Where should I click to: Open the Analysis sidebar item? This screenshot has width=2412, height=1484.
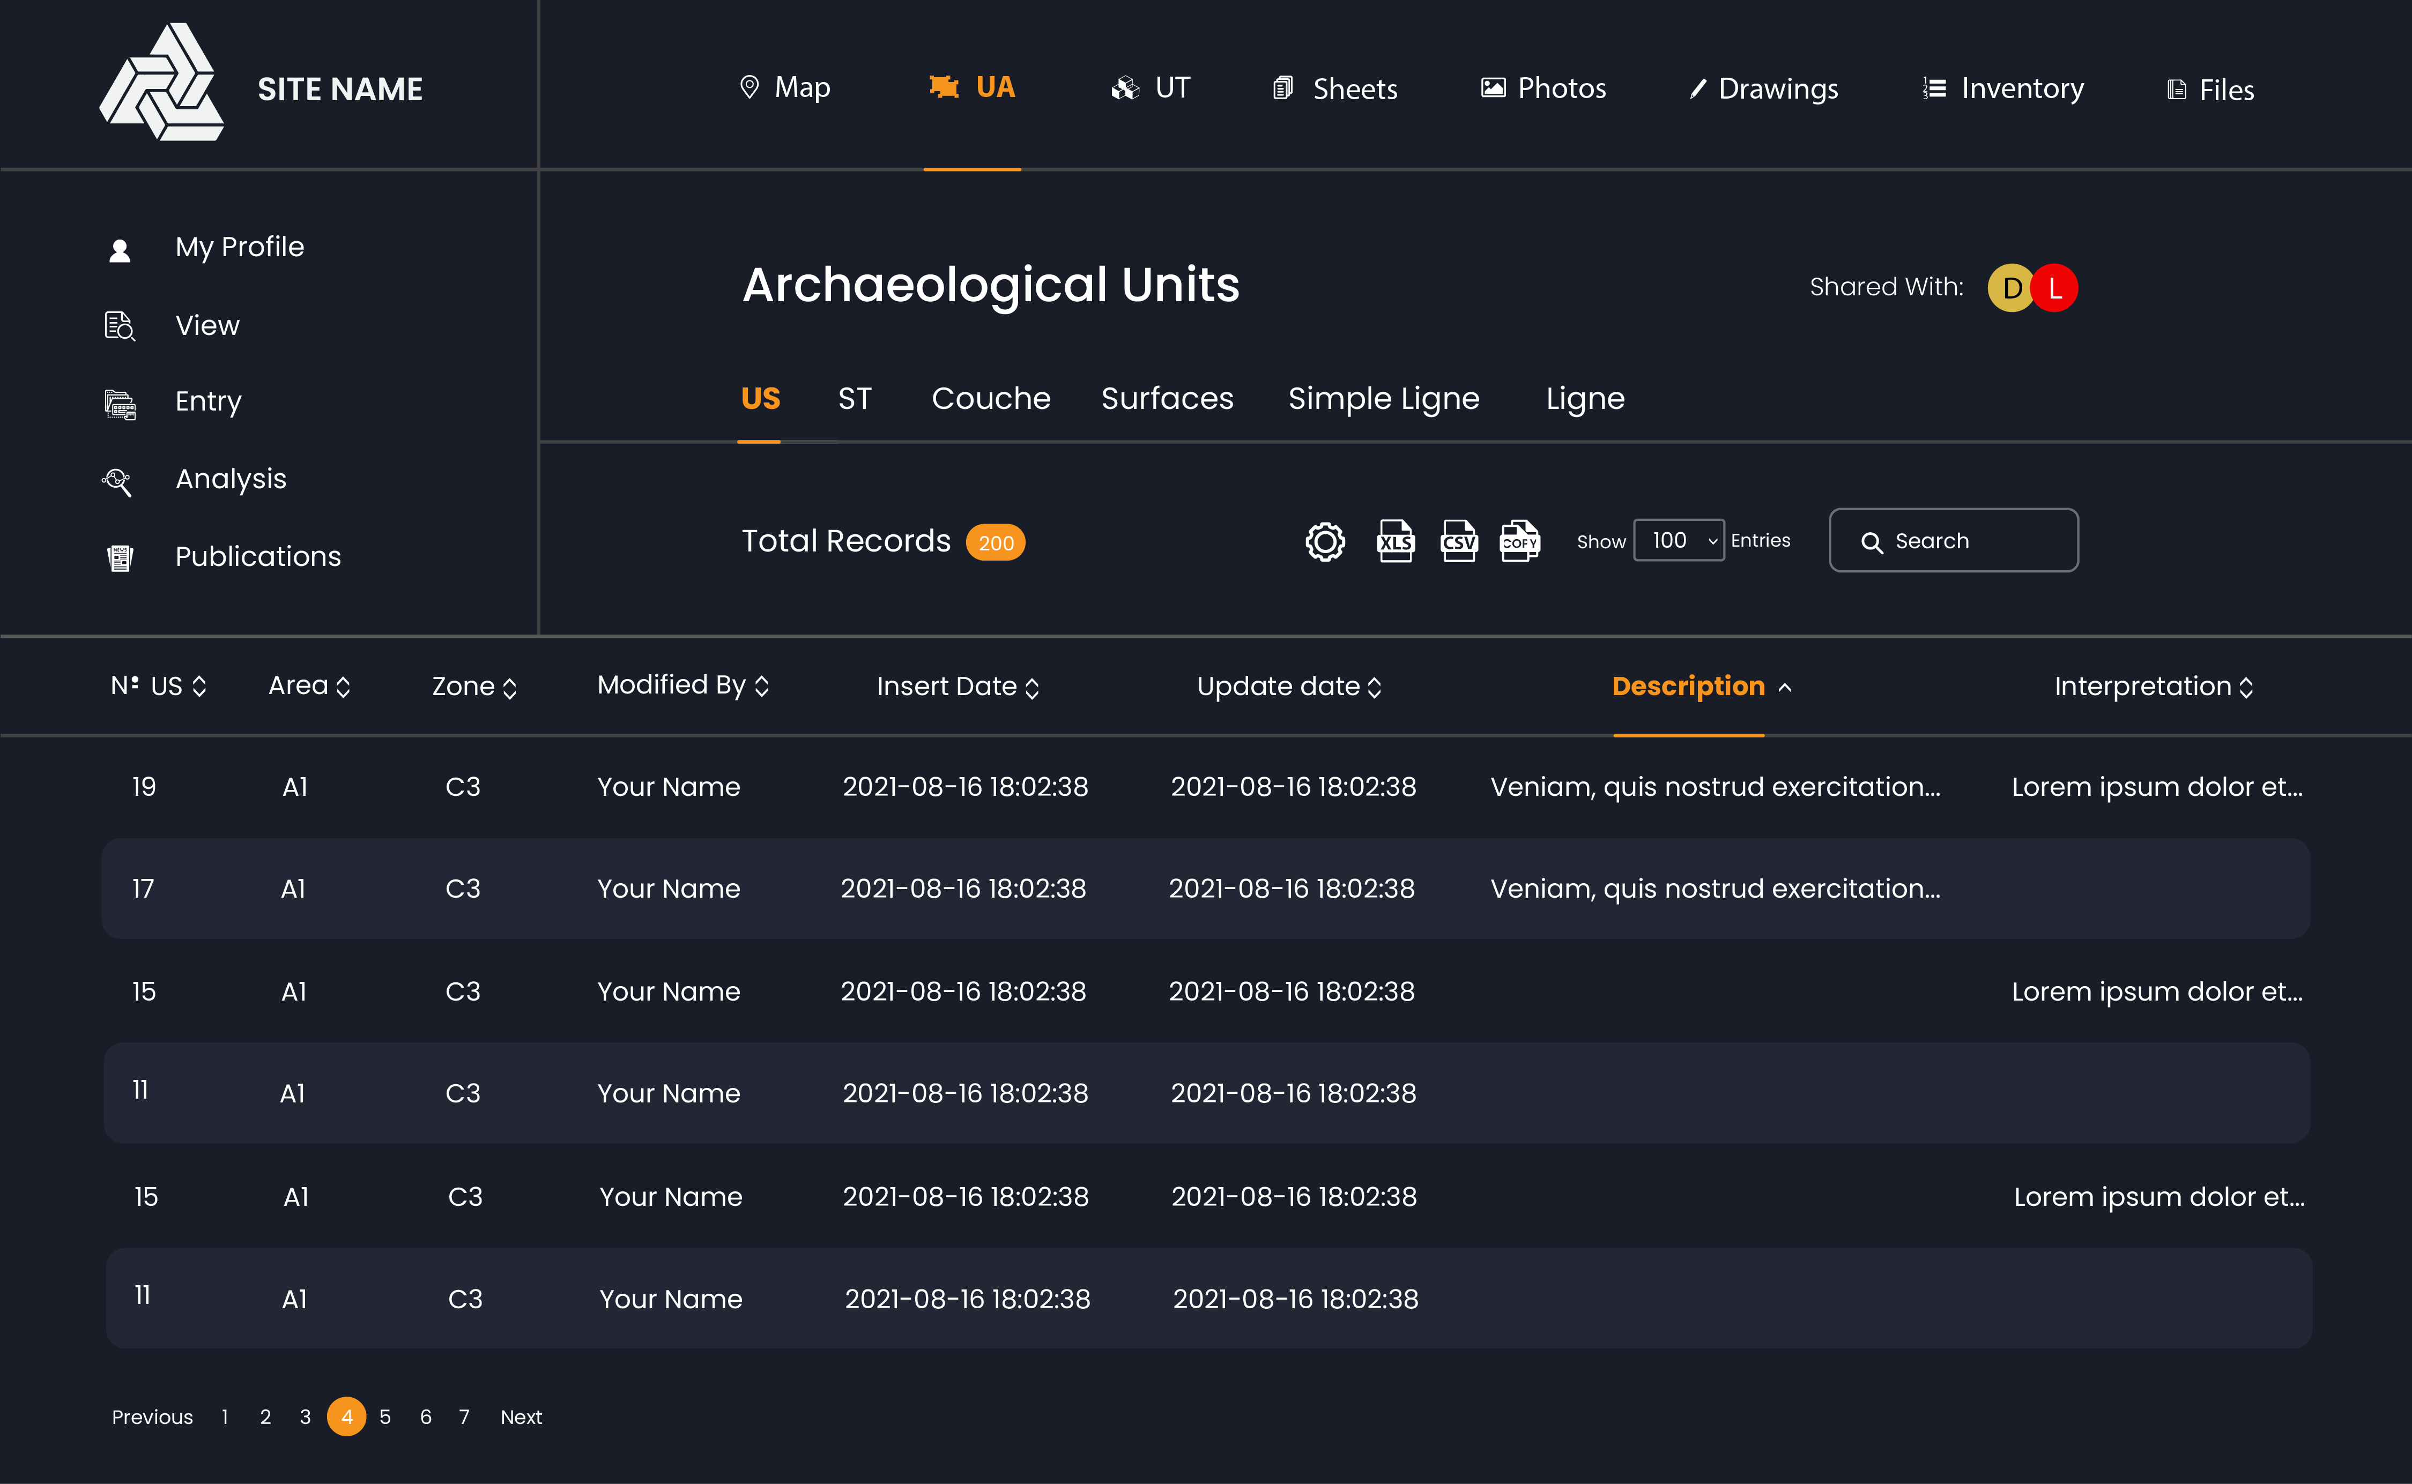(x=229, y=479)
